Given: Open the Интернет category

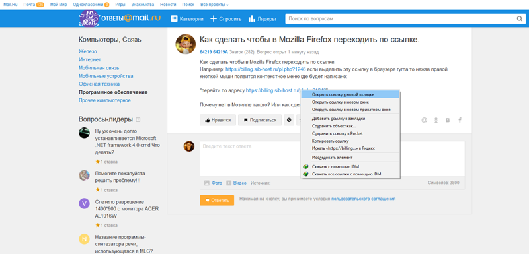Looking at the screenshot, I should [90, 59].
